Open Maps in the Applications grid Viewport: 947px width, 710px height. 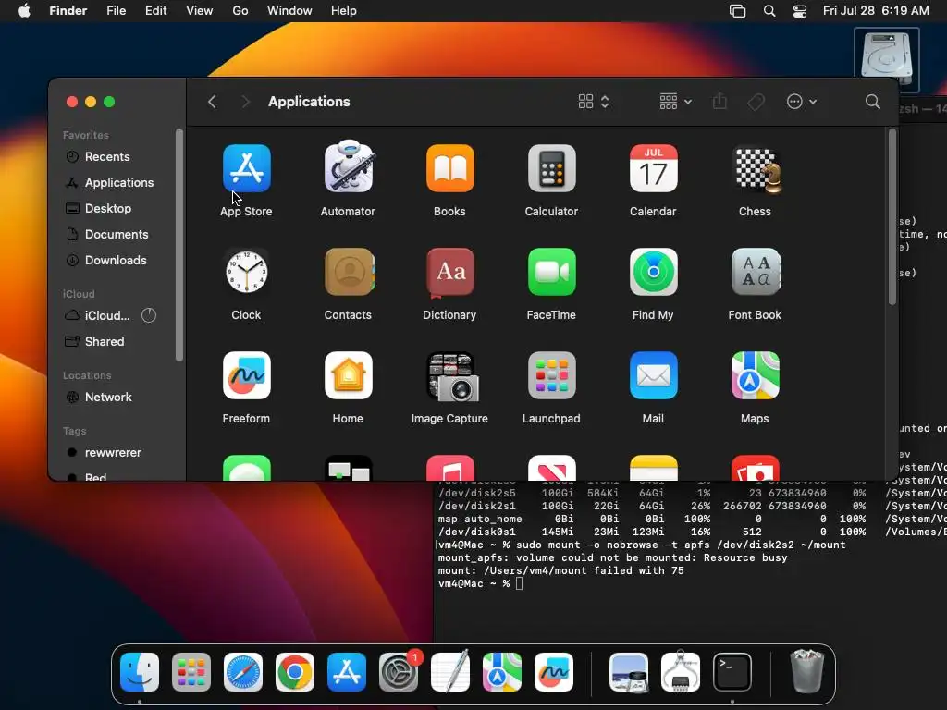point(756,375)
